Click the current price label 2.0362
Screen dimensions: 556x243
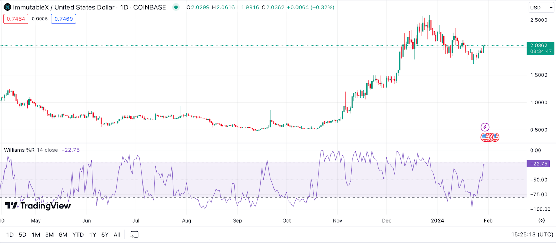[540, 48]
